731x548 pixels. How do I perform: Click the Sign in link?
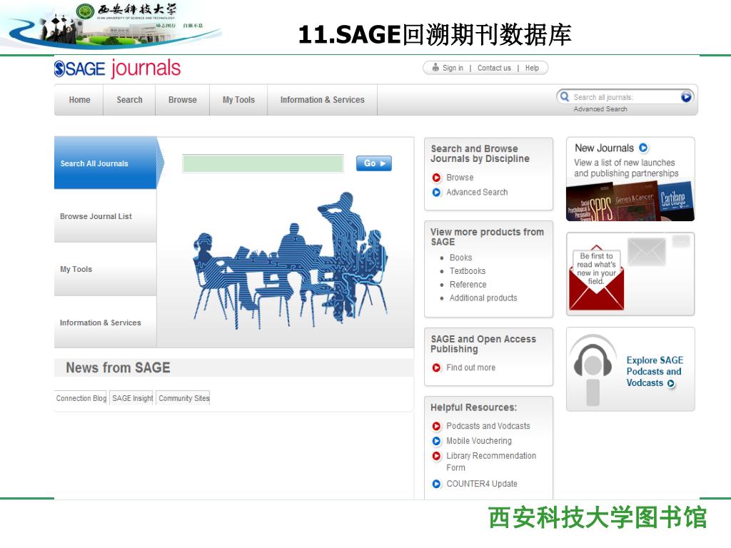[453, 68]
